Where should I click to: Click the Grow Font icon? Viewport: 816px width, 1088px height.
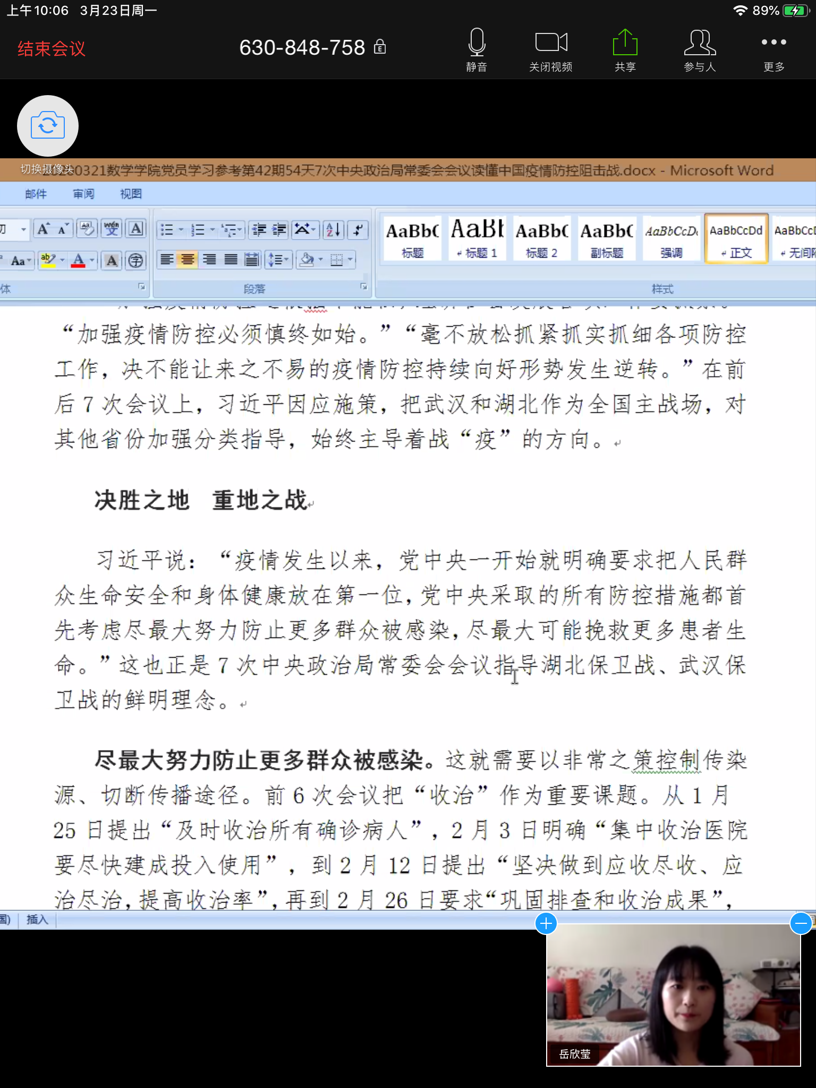coord(42,229)
